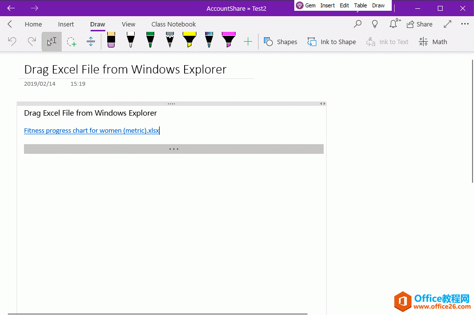The width and height of the screenshot is (474, 315).
Task: Open the View tab
Action: 128,24
